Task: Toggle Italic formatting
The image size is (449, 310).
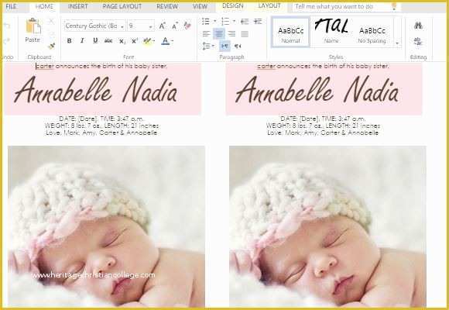Action: (x=82, y=41)
